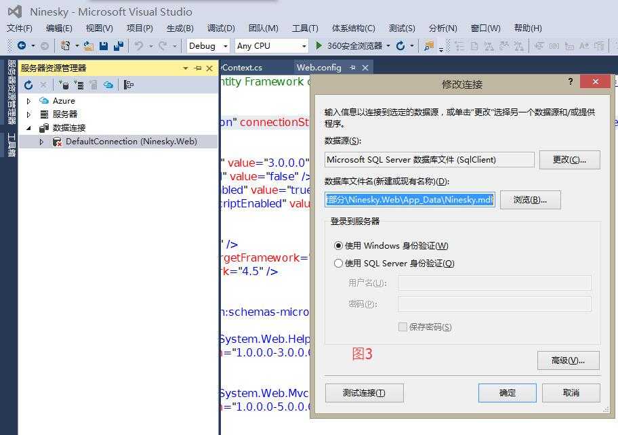
Task: Open the 文件(F) File menu
Action: pos(20,28)
